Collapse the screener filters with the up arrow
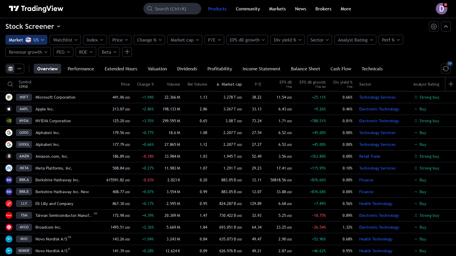 tap(446, 27)
